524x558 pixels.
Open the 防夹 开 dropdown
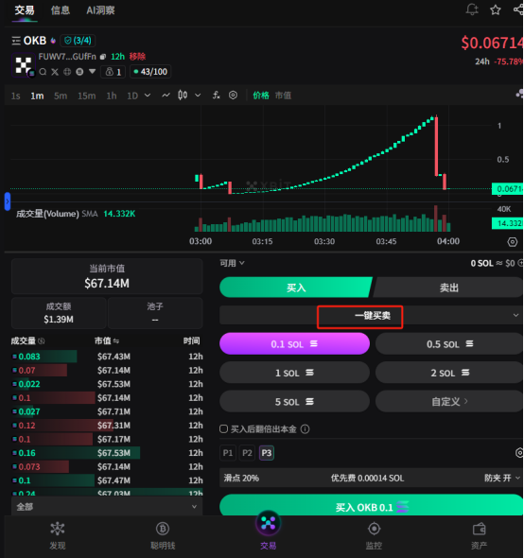pyautogui.click(x=502, y=478)
